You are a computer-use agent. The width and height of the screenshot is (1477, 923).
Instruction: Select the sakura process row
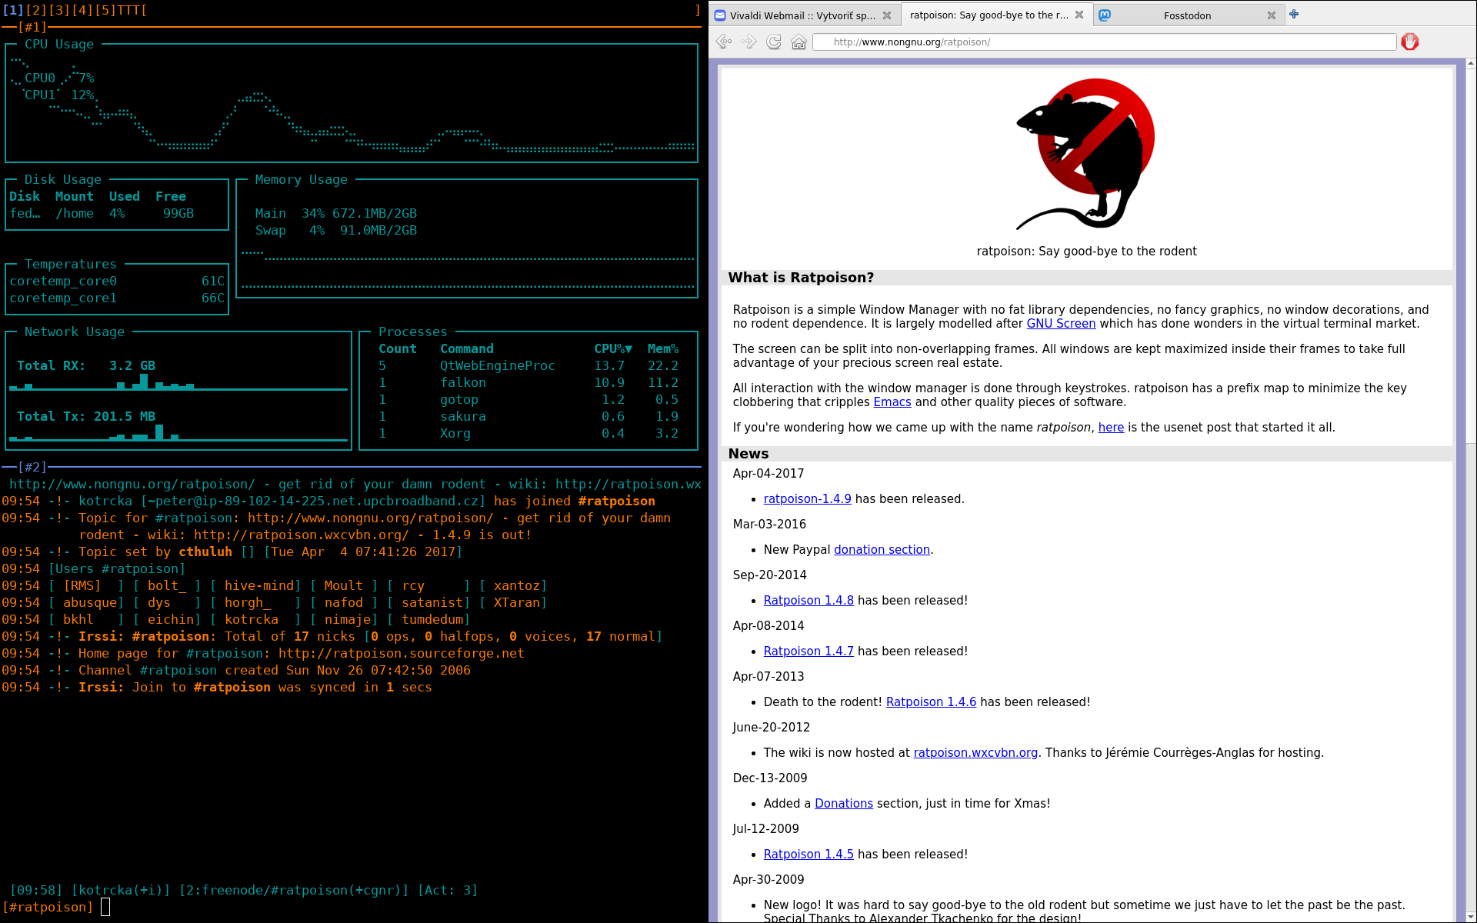click(528, 417)
